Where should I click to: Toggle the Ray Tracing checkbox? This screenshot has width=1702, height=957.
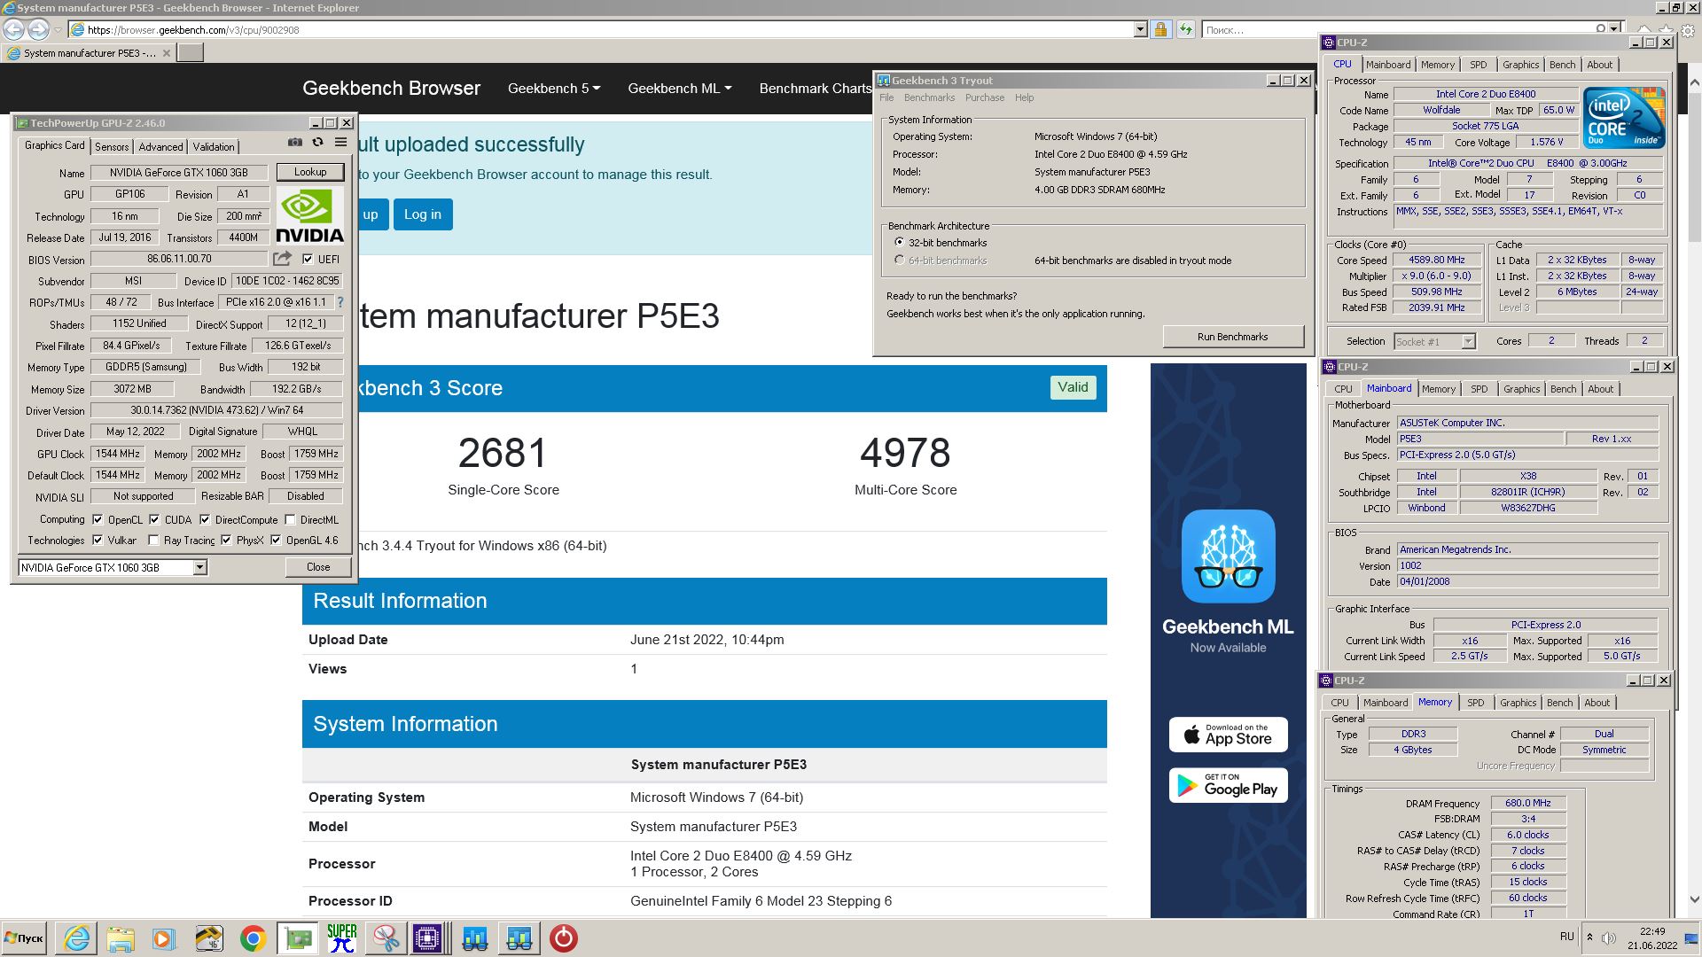153,540
